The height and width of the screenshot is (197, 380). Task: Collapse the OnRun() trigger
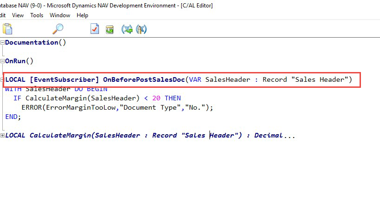click(2, 61)
